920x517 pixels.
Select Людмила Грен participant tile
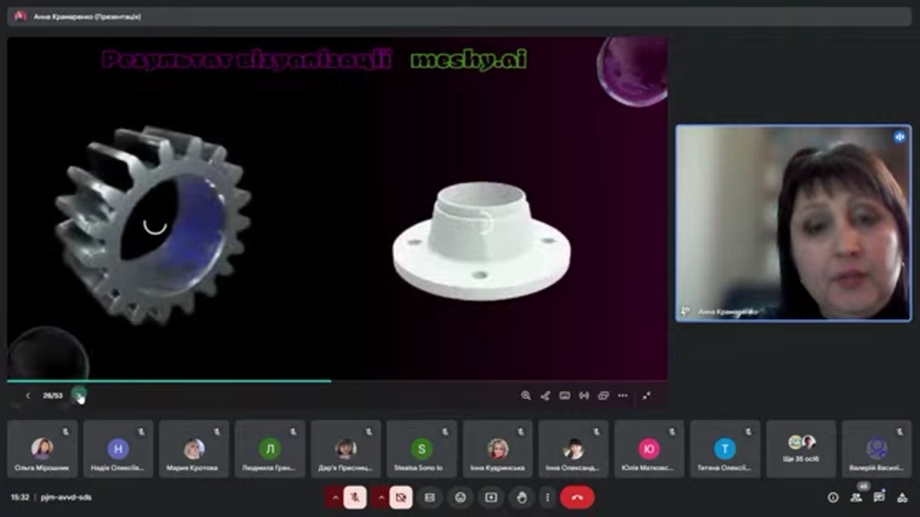point(270,449)
